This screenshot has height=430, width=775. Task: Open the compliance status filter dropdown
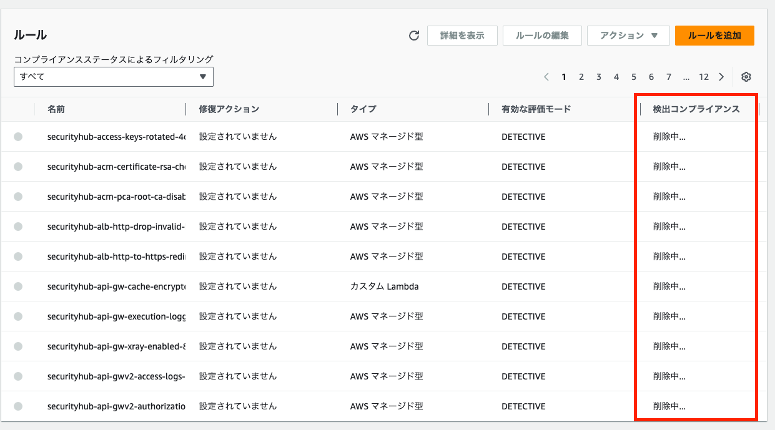click(x=113, y=76)
